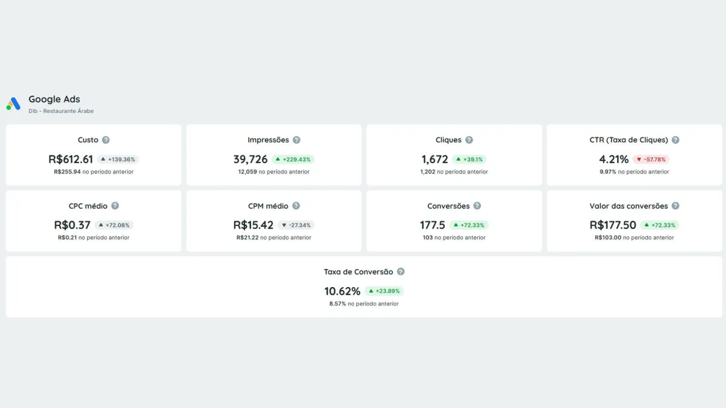
Task: Select the R$612.61 cost value
Action: click(x=71, y=160)
